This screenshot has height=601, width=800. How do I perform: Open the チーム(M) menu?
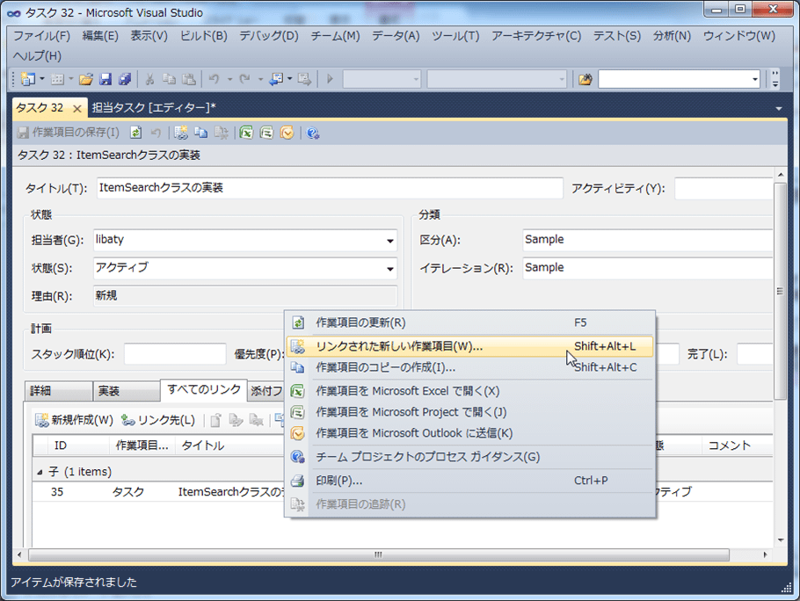(335, 36)
